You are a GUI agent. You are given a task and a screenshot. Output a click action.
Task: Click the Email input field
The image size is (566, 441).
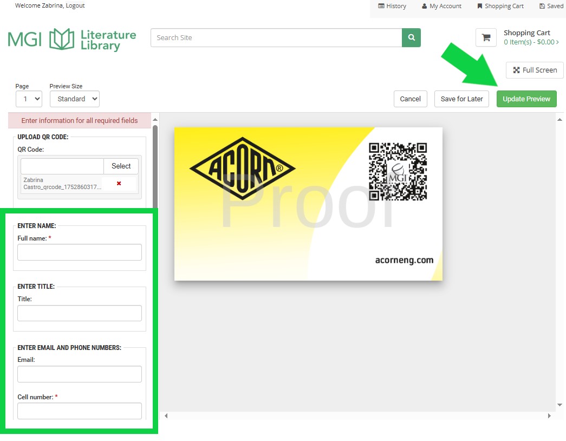pyautogui.click(x=80, y=374)
